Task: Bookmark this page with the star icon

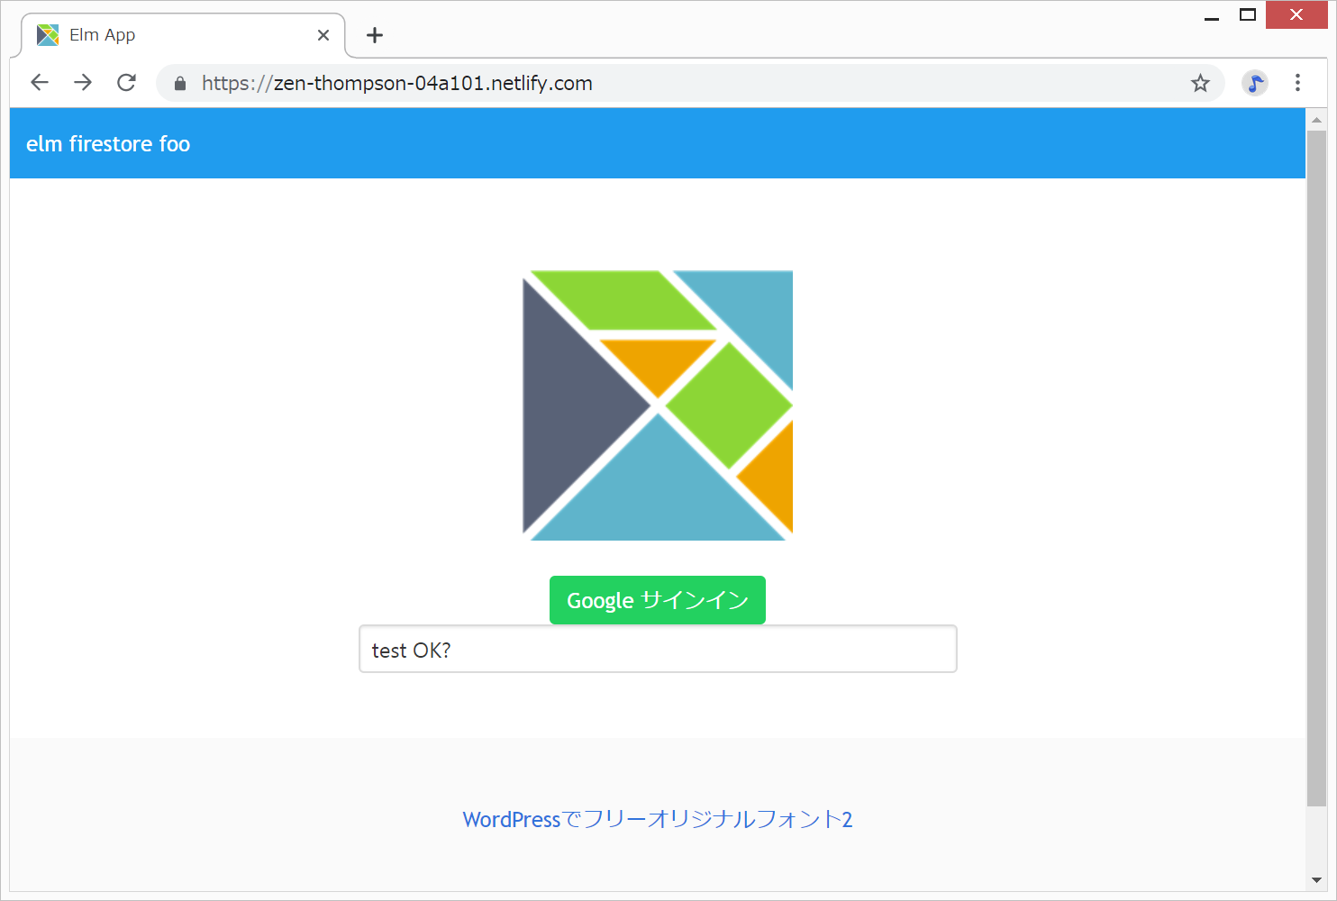Action: tap(1200, 83)
